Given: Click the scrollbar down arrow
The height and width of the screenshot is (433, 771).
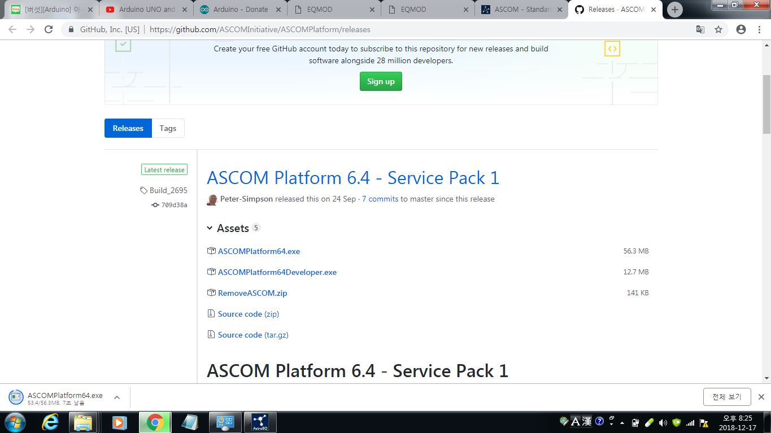Looking at the screenshot, I should 766,378.
